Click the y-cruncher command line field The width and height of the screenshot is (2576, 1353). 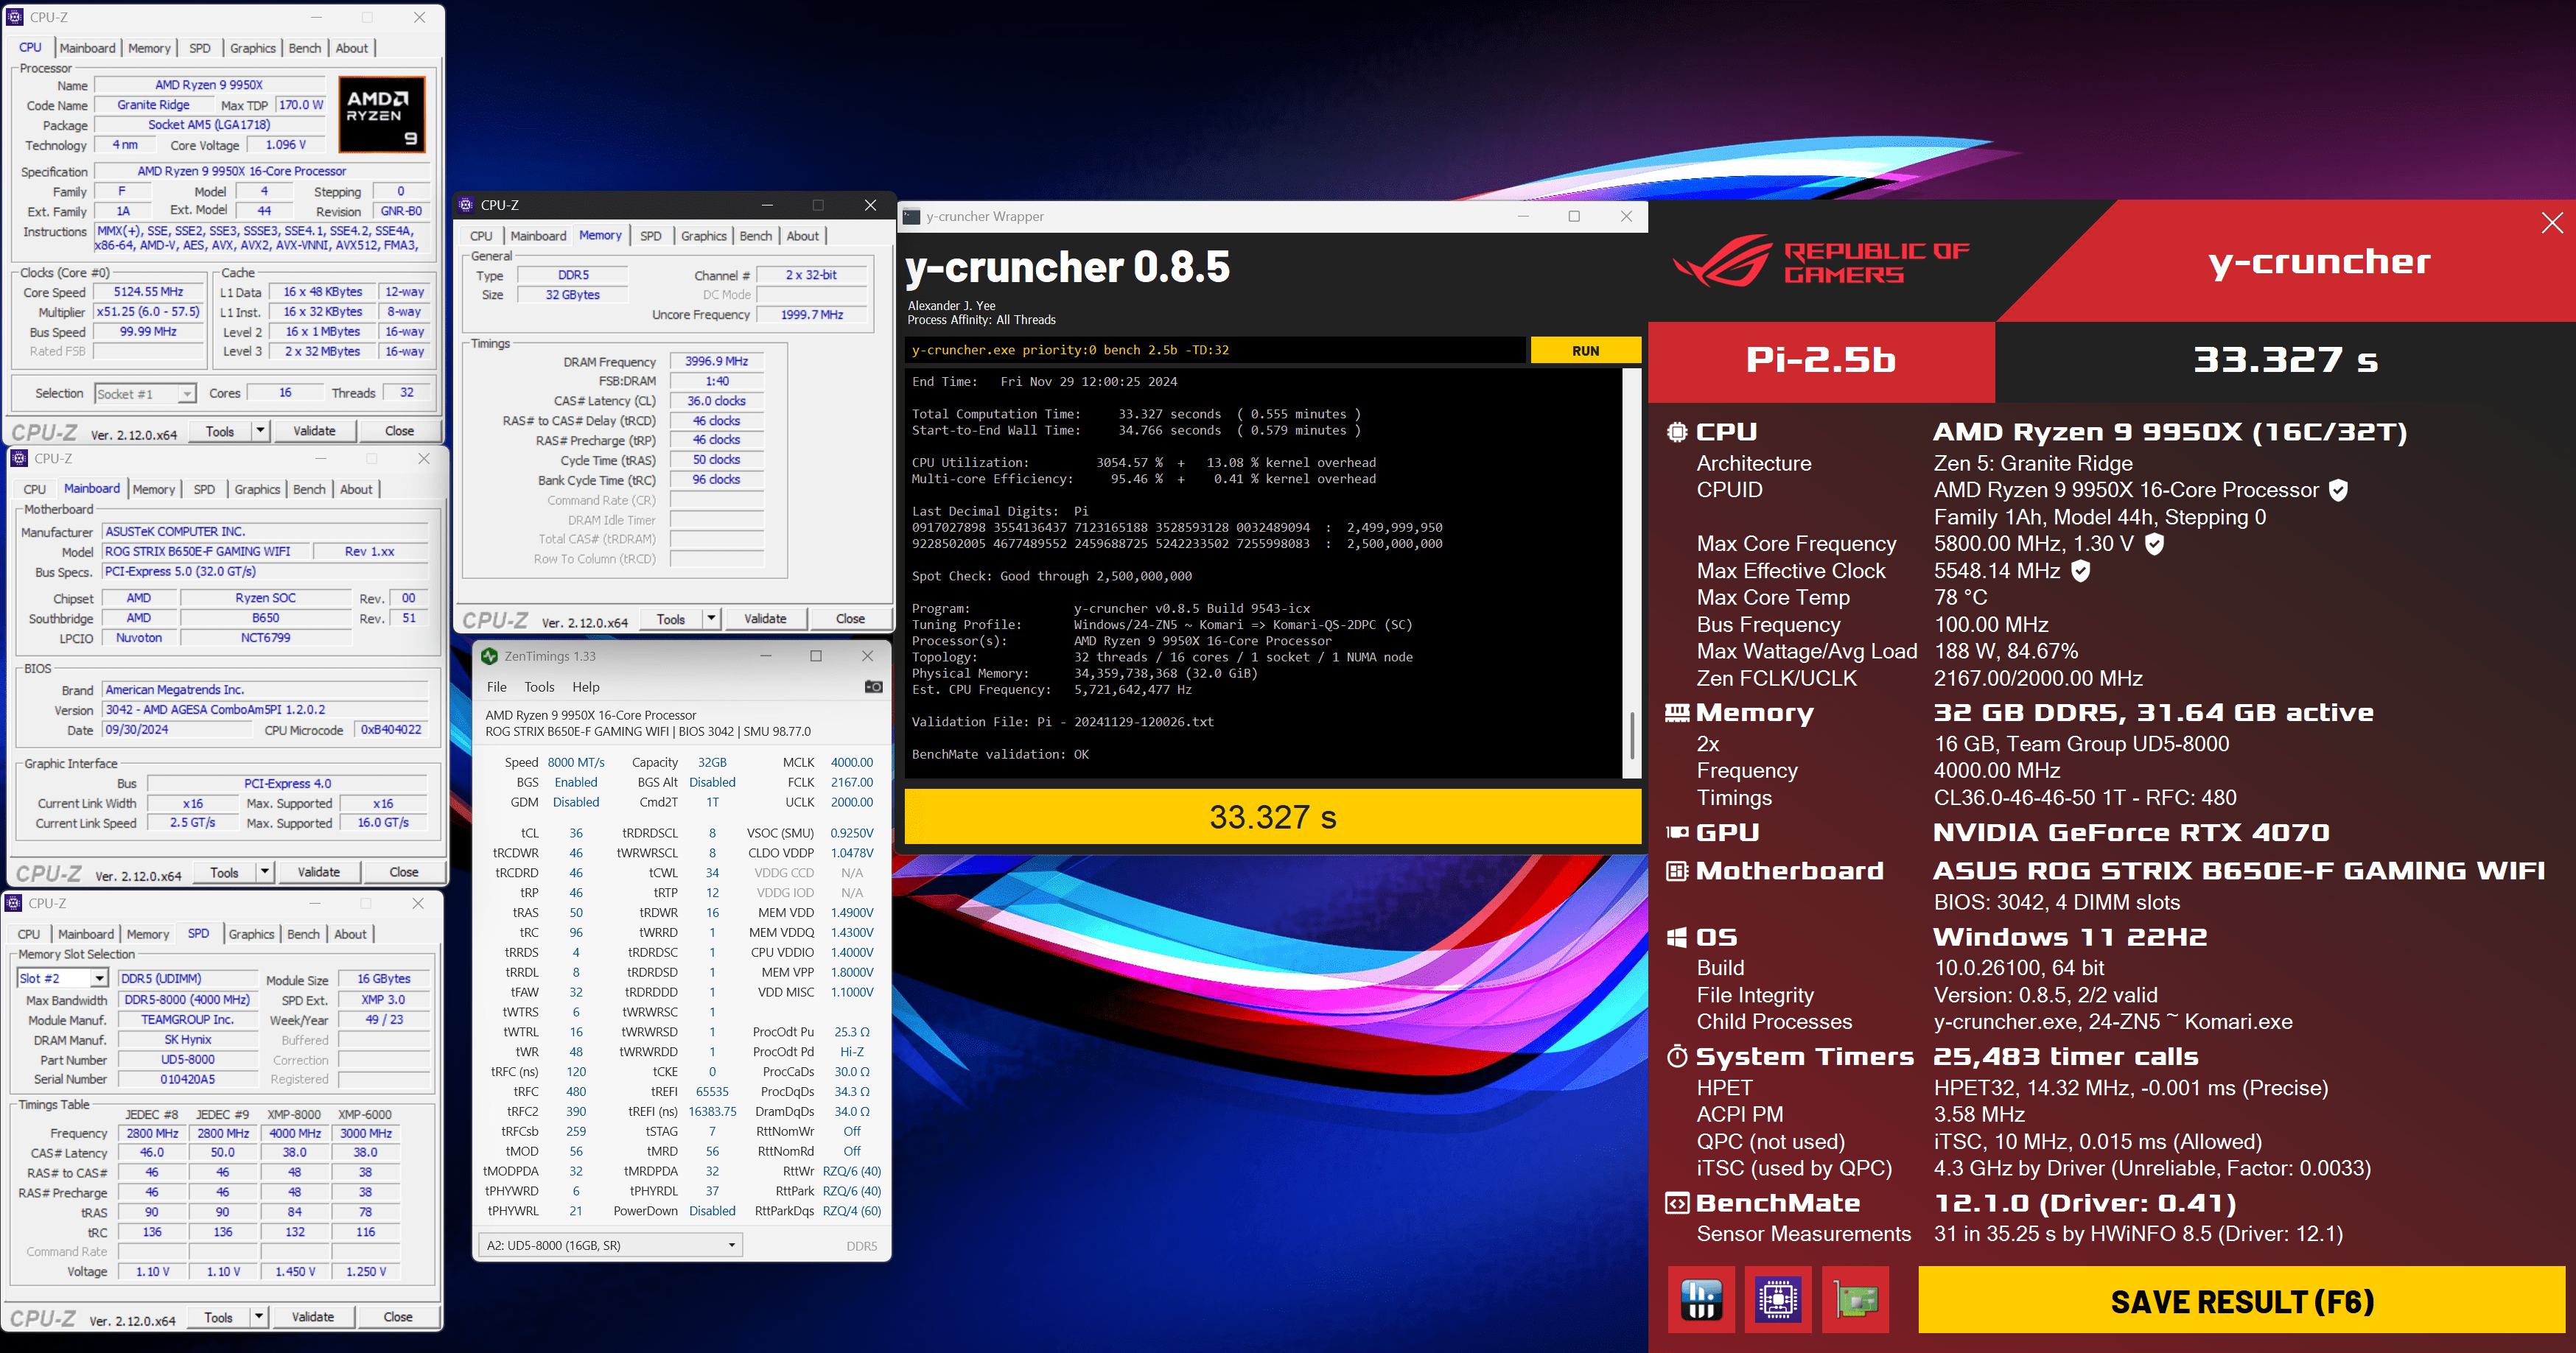click(1214, 351)
